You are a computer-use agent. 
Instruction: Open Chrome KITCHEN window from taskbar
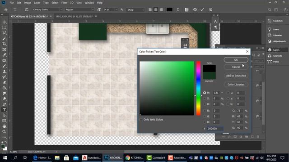tap(134, 158)
